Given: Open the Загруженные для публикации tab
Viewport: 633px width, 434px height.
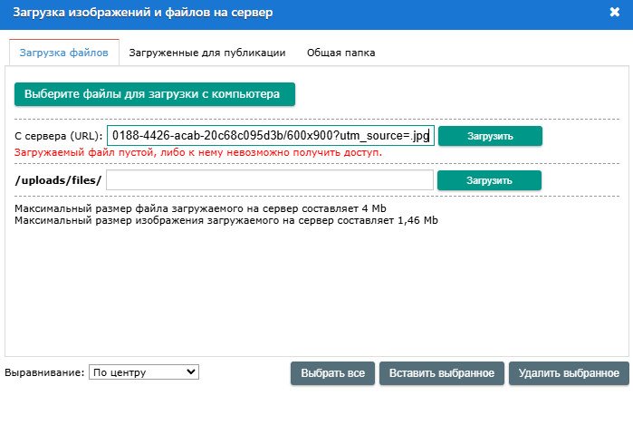Looking at the screenshot, I should point(207,53).
